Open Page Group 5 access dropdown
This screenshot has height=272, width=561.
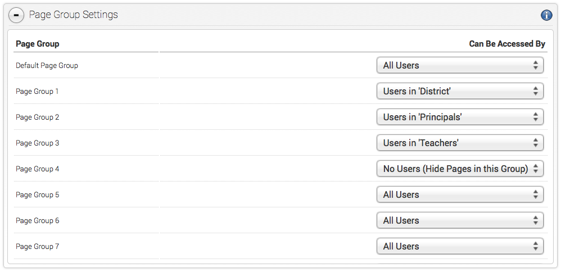[x=460, y=194]
